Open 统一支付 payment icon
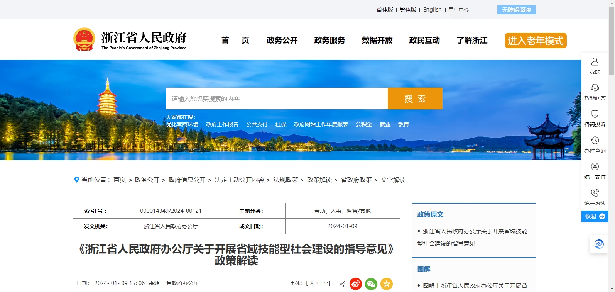This screenshot has height=292, width=615. click(595, 171)
